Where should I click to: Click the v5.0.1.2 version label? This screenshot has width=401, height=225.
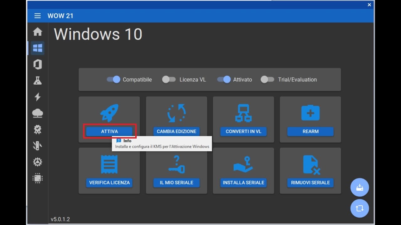tap(60, 219)
